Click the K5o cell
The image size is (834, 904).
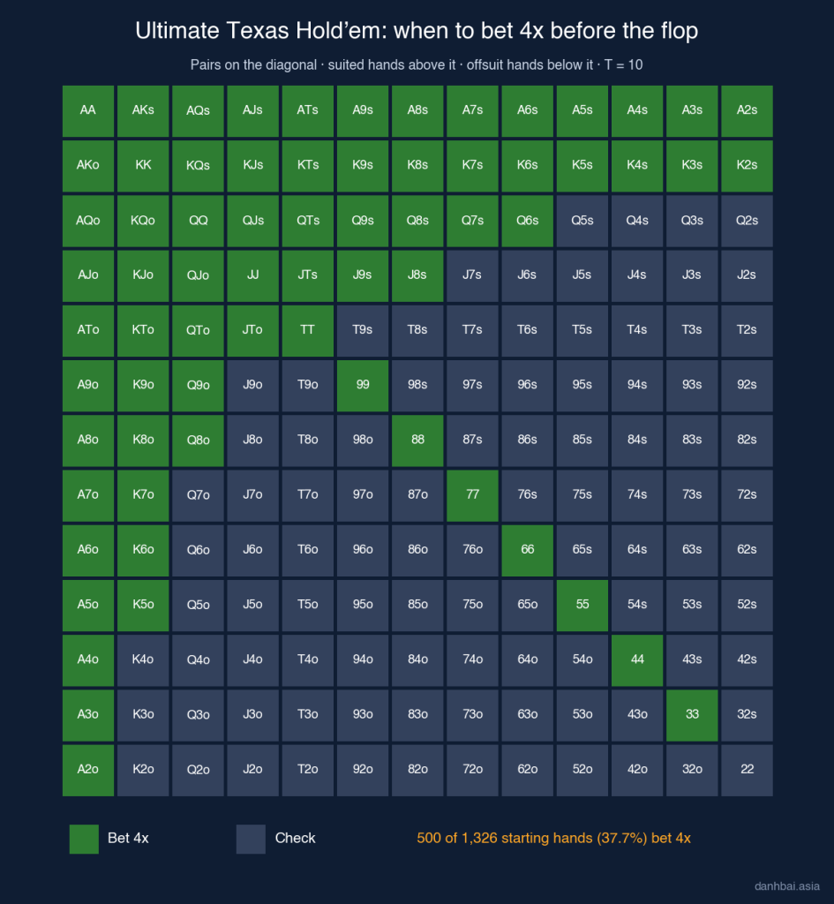point(143,606)
